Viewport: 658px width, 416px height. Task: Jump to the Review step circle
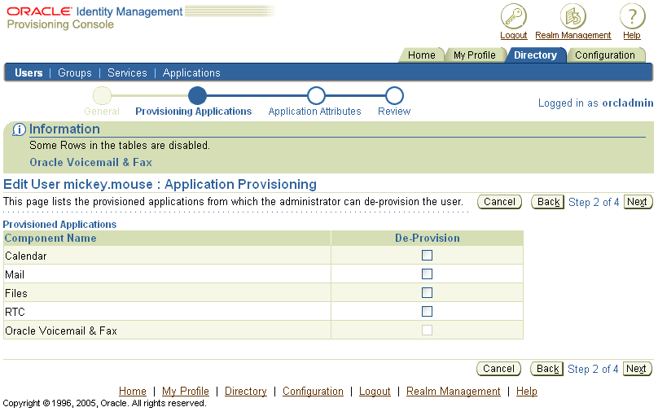pos(394,96)
